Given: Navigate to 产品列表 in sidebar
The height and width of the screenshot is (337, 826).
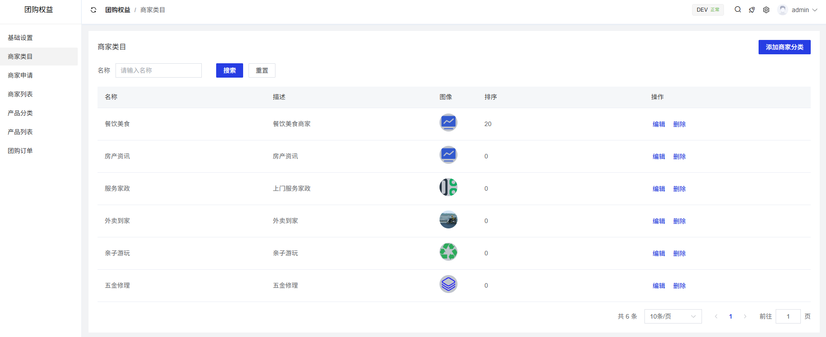Looking at the screenshot, I should pyautogui.click(x=20, y=132).
